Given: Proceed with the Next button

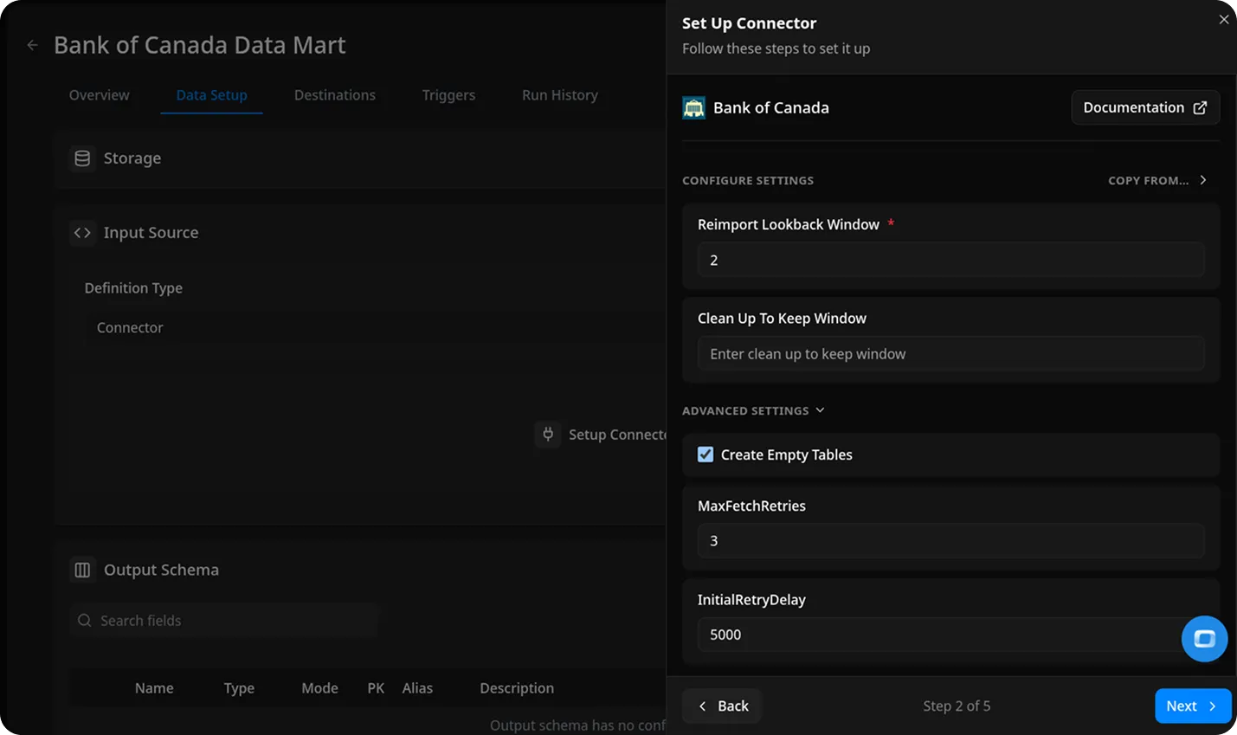Looking at the screenshot, I should click(x=1192, y=706).
